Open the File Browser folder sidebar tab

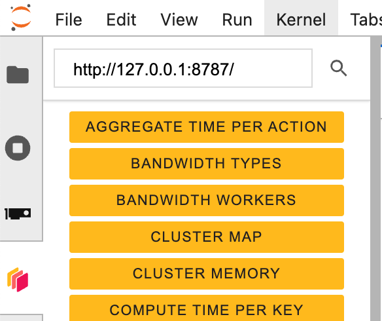click(x=18, y=75)
